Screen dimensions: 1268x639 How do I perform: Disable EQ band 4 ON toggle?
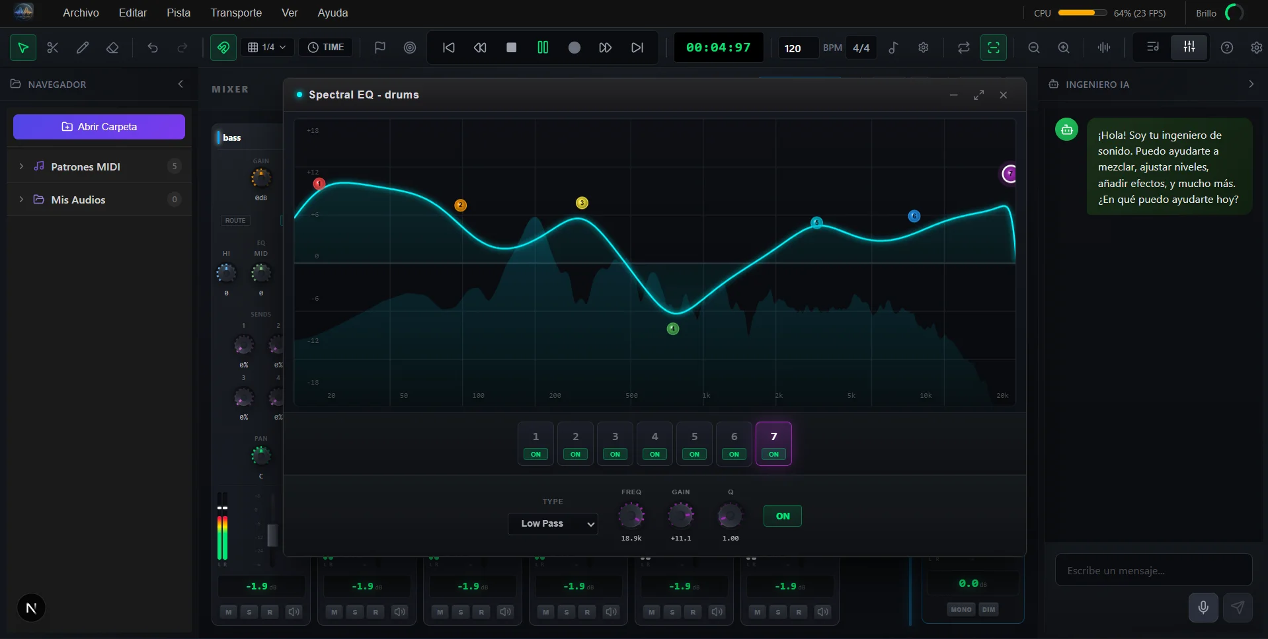(x=654, y=454)
